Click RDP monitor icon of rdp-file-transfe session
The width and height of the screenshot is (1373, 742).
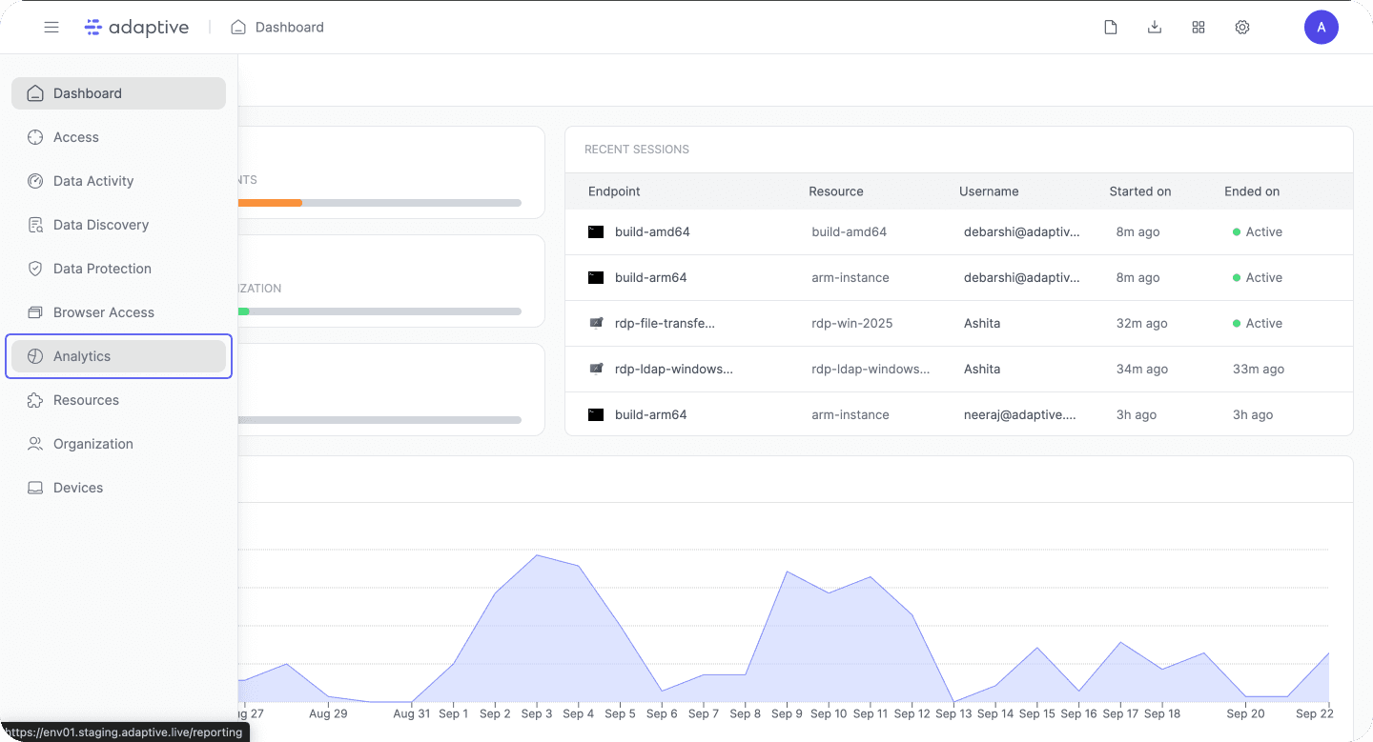pyautogui.click(x=596, y=323)
